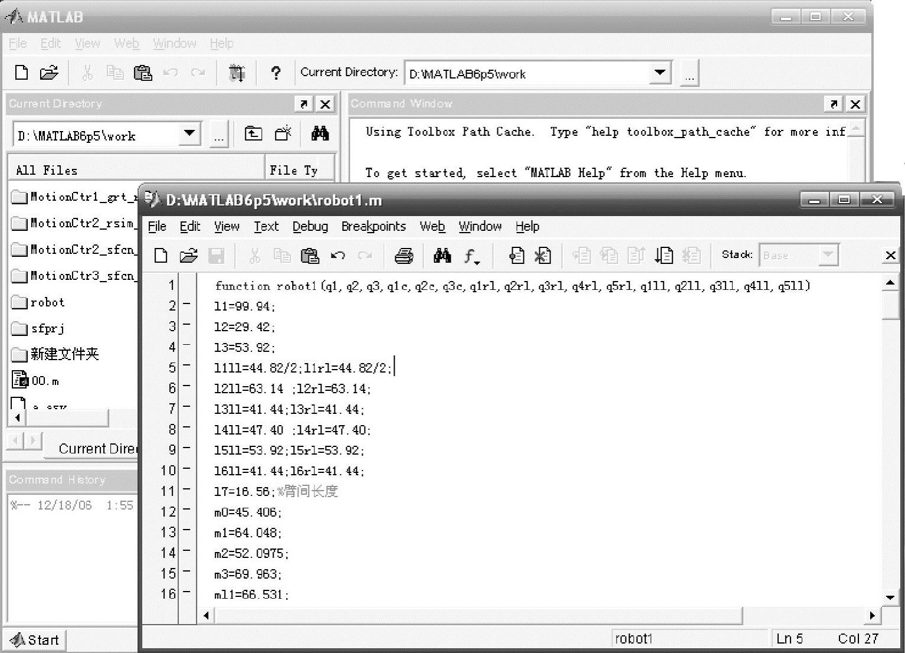Paste icon in editor toolbar
Image resolution: width=905 pixels, height=653 pixels.
click(x=310, y=255)
